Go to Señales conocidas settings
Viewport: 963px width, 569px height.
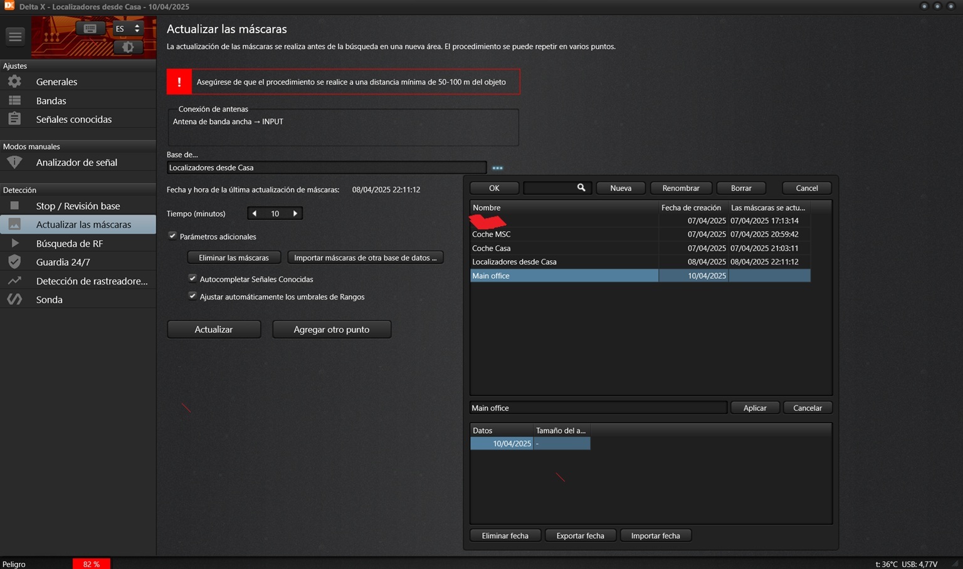tap(73, 119)
